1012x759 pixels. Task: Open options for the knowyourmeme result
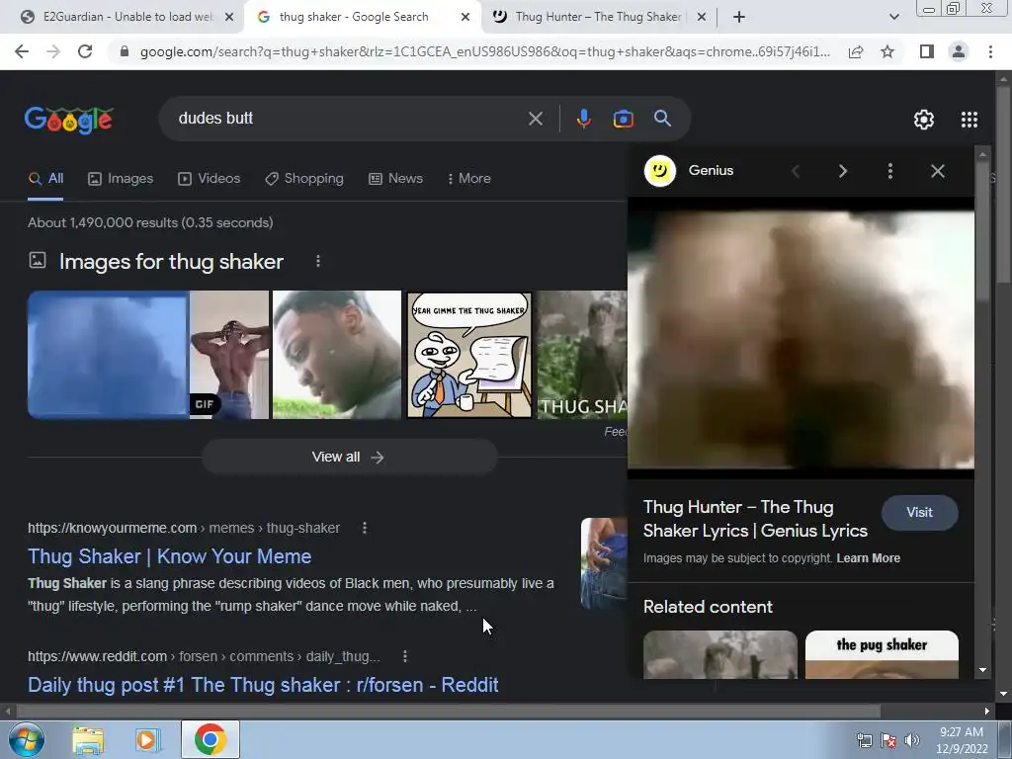click(x=365, y=528)
